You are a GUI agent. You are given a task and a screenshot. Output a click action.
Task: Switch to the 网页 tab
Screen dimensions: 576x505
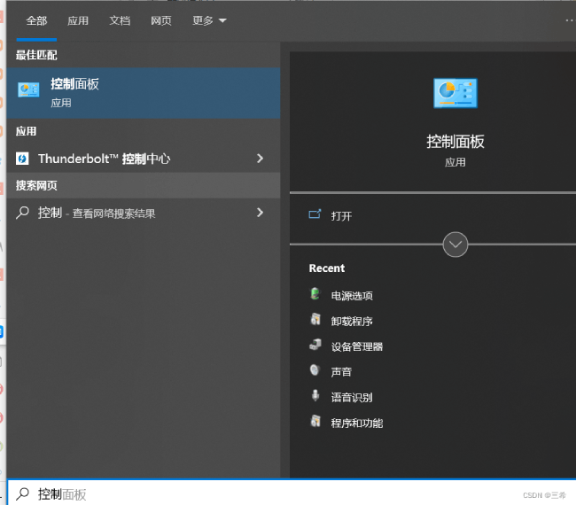tap(161, 20)
